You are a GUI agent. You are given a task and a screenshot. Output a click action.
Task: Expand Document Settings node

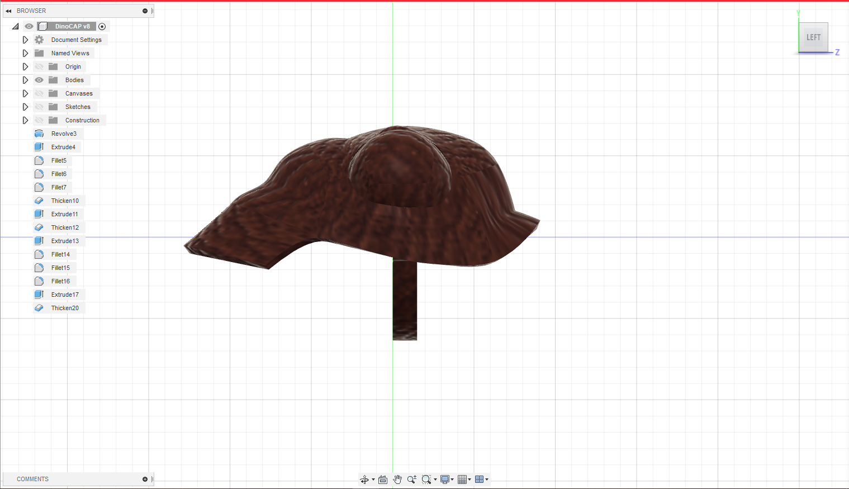(25, 40)
